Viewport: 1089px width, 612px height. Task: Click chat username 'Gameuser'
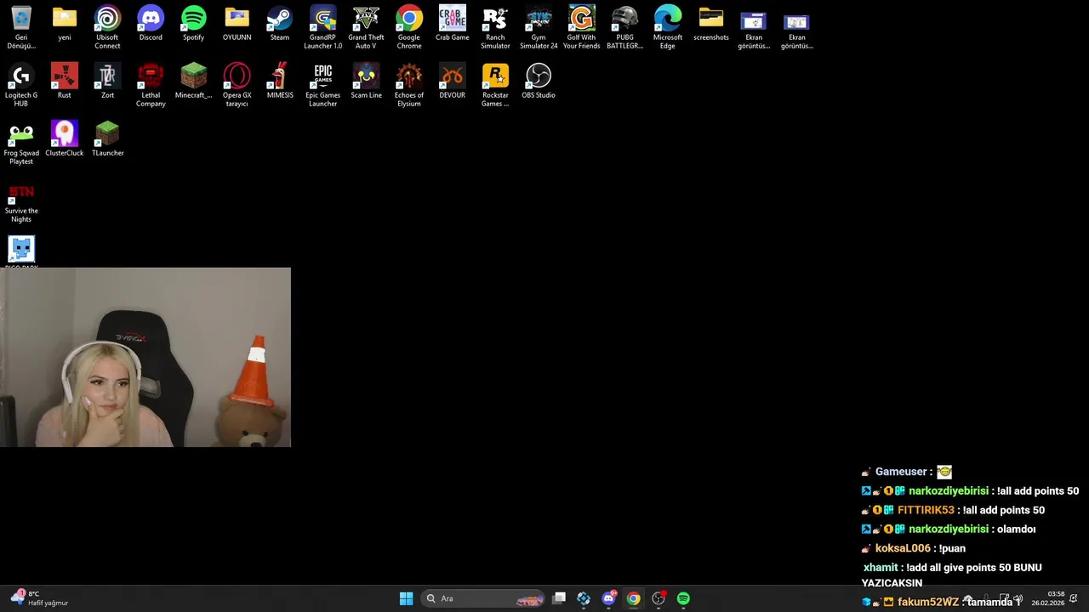901,472
